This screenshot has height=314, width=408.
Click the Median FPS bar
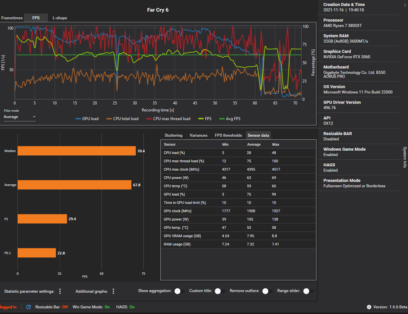(x=77, y=151)
